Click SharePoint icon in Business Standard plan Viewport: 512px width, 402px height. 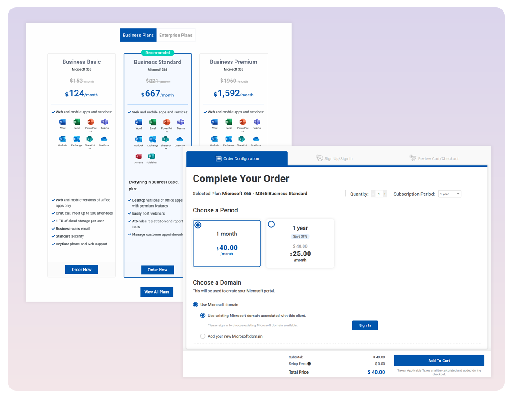pos(166,140)
